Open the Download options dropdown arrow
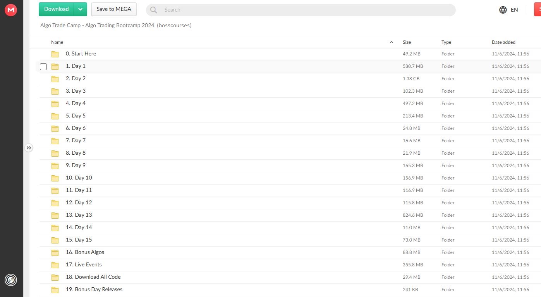Viewport: 541px width, 297px height. [80, 9]
